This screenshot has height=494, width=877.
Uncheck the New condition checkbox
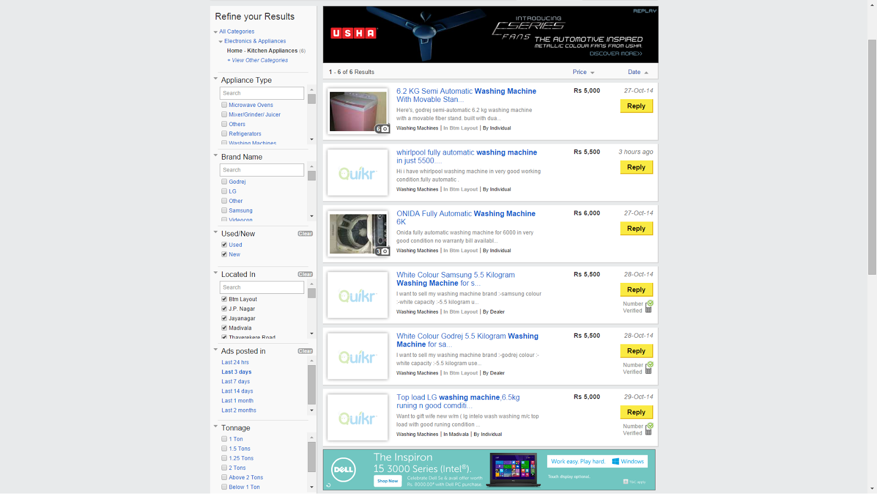pos(224,254)
